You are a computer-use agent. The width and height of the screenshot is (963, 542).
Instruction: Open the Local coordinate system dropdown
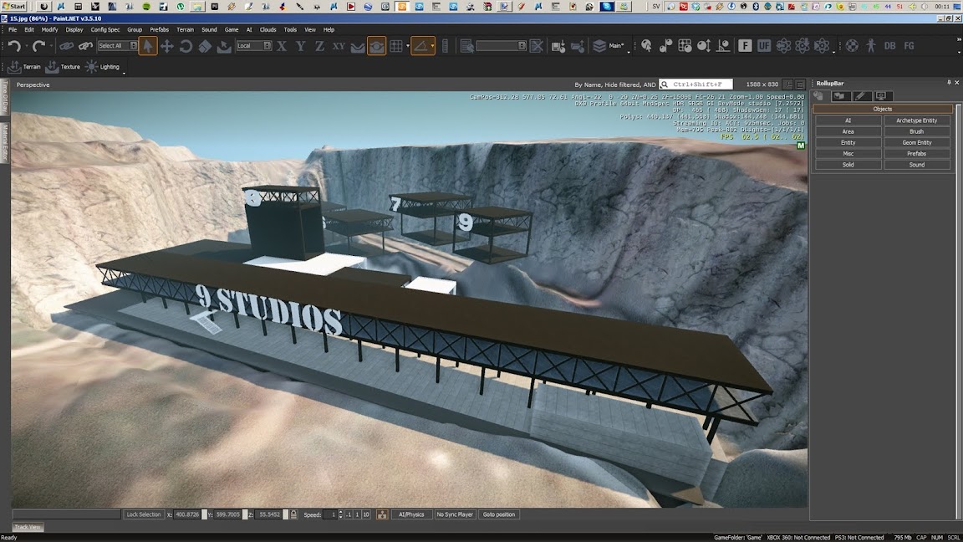[x=254, y=46]
